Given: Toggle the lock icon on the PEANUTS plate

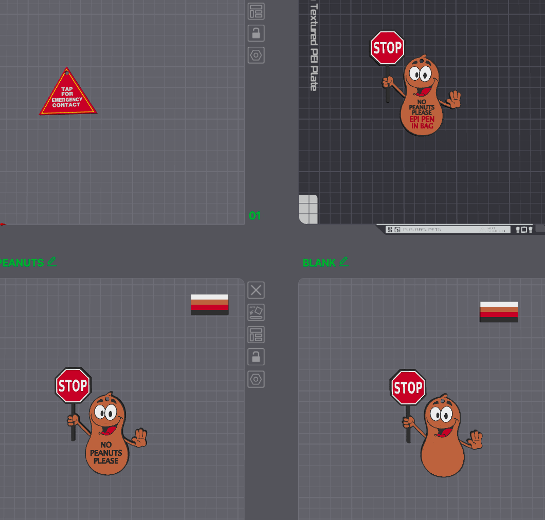Looking at the screenshot, I should tap(256, 357).
